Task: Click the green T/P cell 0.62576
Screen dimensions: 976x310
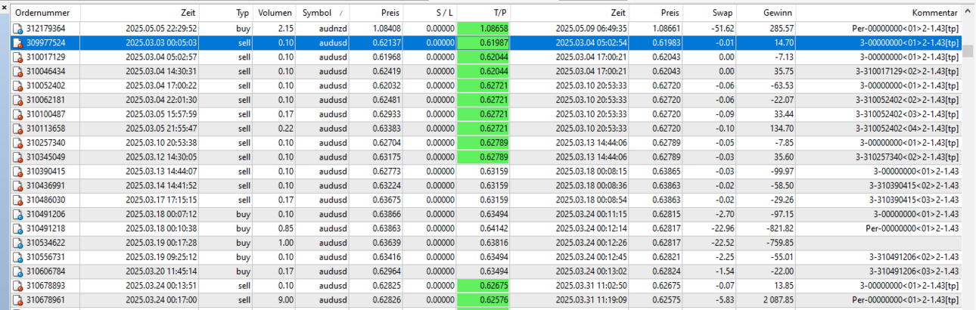Action: coord(485,300)
